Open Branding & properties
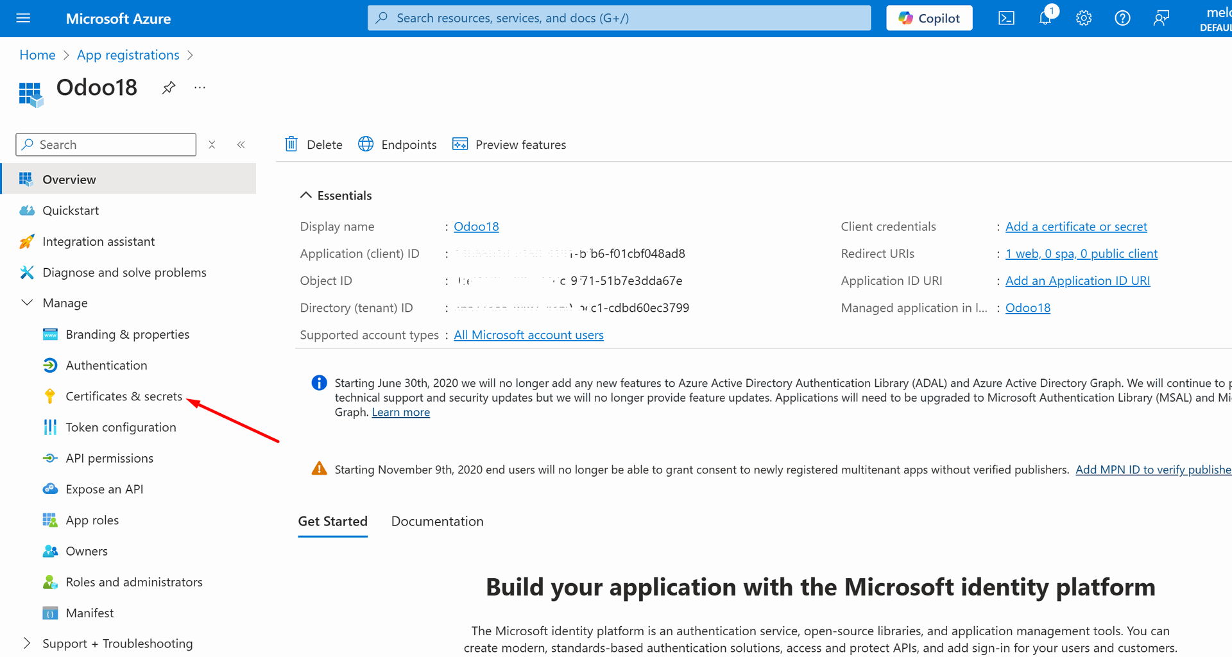 (x=128, y=334)
